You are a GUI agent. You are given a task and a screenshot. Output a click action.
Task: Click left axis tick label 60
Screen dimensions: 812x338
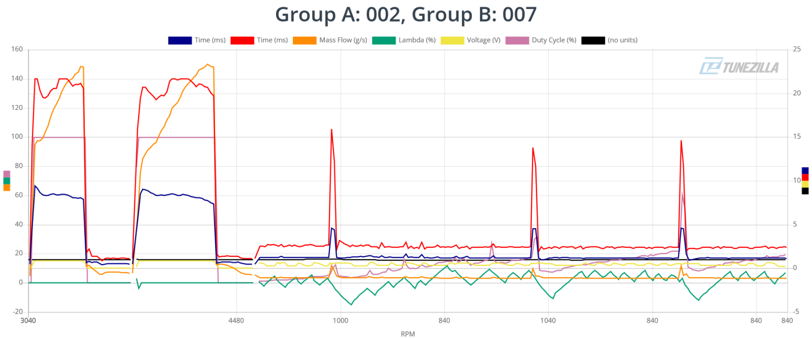[19, 195]
